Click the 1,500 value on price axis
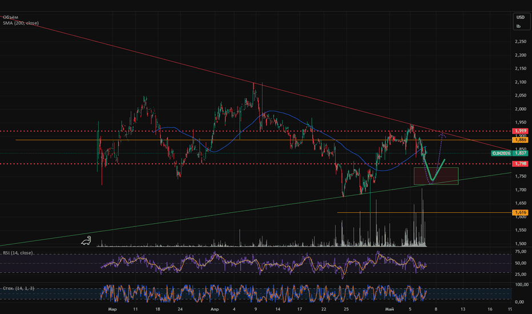The image size is (532, 314). [521, 244]
